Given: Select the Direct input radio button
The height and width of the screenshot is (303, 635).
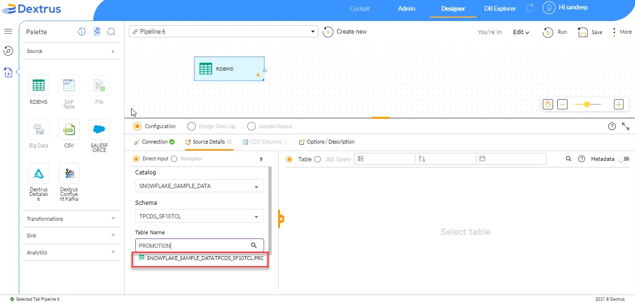Looking at the screenshot, I should (137, 159).
